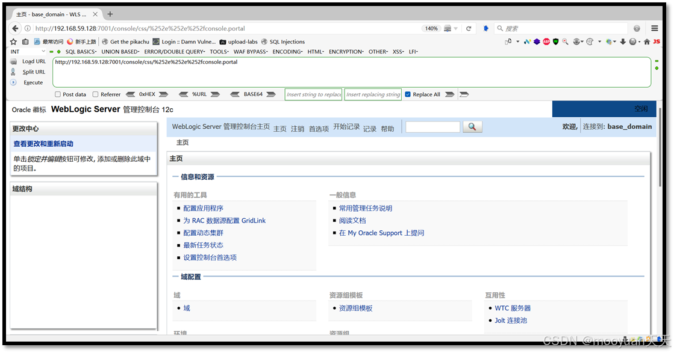Image resolution: width=674 pixels, height=353 pixels.
Task: Click the HackBar Execute play icon
Action: (x=13, y=82)
